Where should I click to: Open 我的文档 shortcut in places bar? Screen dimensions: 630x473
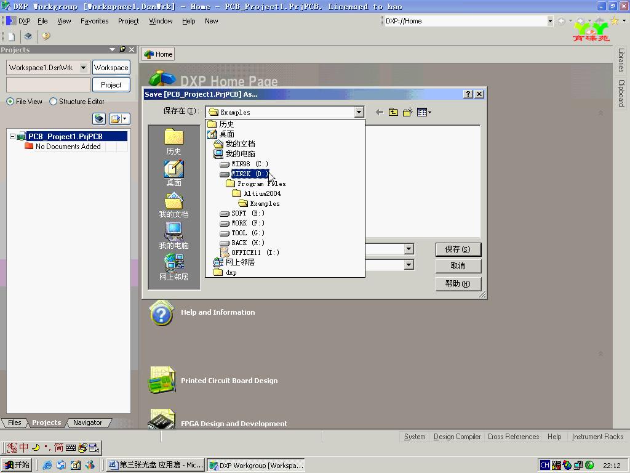(x=173, y=204)
